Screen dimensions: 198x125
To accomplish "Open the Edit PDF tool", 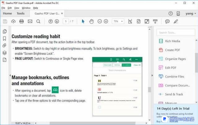I will point(168,68).
